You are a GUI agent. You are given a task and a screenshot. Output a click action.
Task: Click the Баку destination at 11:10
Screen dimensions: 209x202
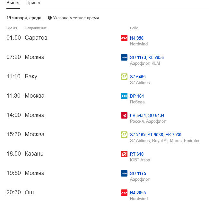pyautogui.click(x=31, y=76)
